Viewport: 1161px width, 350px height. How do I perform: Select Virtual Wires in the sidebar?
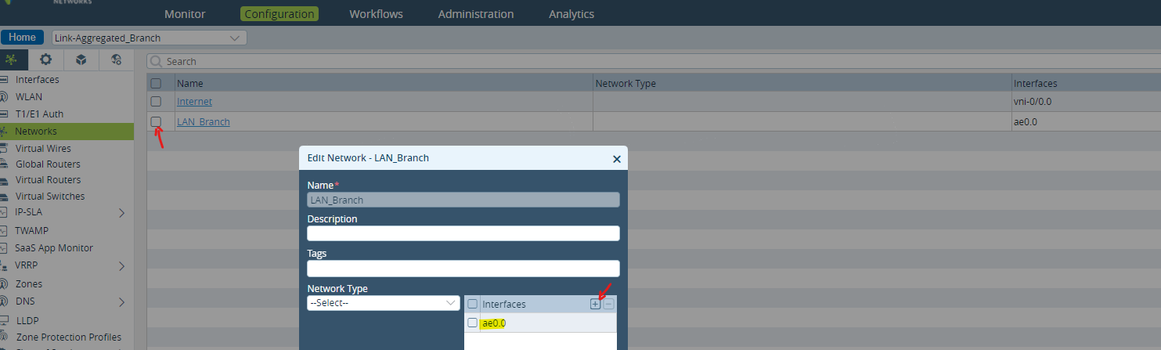[x=43, y=149]
